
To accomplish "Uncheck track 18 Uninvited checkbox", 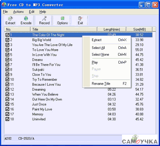I will 7,119.
